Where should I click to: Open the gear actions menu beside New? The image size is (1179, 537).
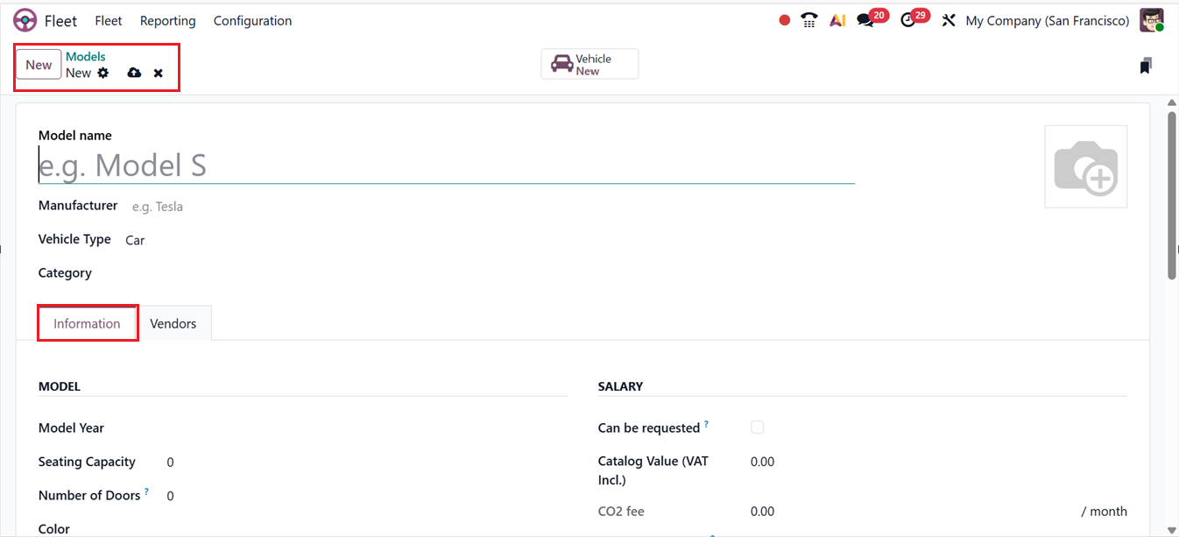103,73
